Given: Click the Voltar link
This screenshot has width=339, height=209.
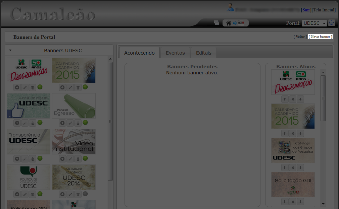Looking at the screenshot, I should [300, 37].
